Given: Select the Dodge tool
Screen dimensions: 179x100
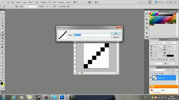Looking at the screenshot, I should click(3, 53).
